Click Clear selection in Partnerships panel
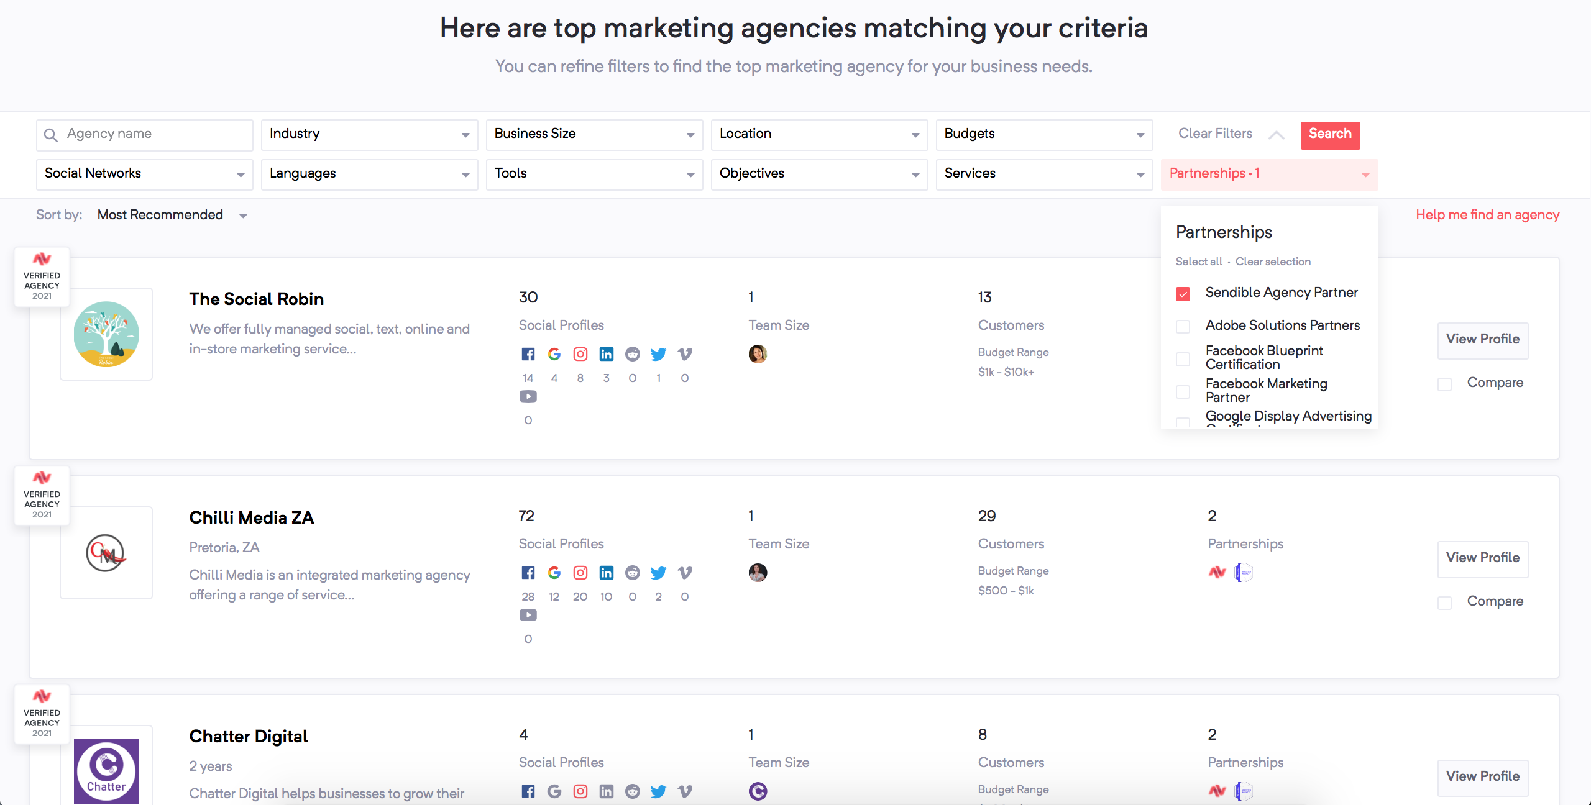The height and width of the screenshot is (805, 1591). coord(1273,262)
